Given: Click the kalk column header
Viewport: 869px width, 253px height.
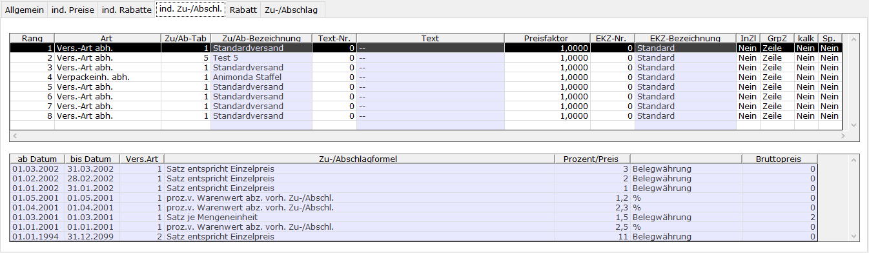Looking at the screenshot, I should [x=806, y=39].
